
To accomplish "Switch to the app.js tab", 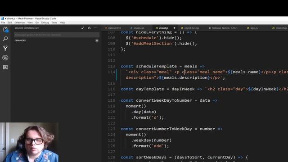I will pyautogui.click(x=252, y=28).
